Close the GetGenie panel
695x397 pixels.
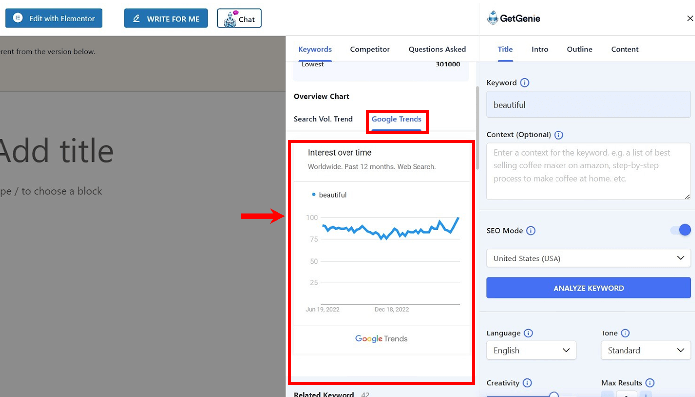(690, 18)
